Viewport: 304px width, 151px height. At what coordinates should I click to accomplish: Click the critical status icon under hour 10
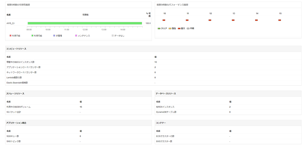[x=164, y=20]
